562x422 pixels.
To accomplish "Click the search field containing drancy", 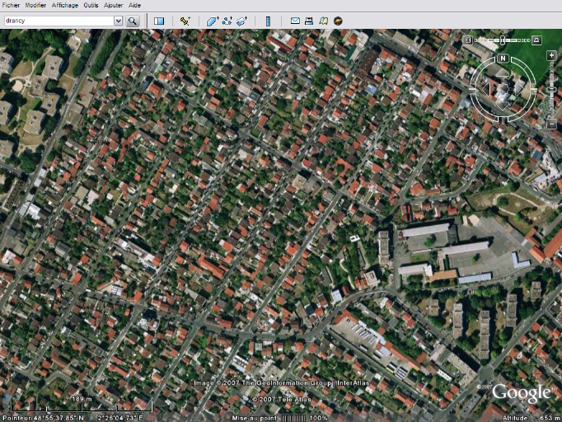I will [x=58, y=21].
